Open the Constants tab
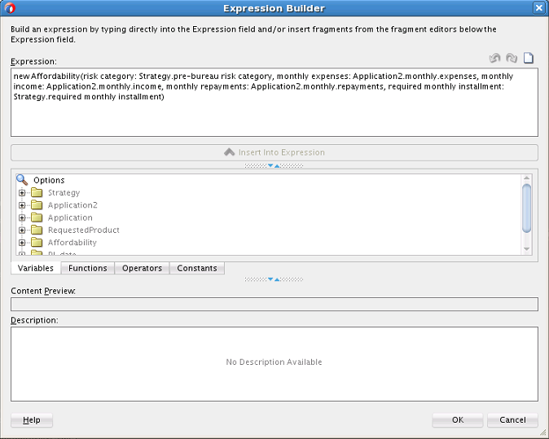The height and width of the screenshot is (439, 549). coord(197,268)
